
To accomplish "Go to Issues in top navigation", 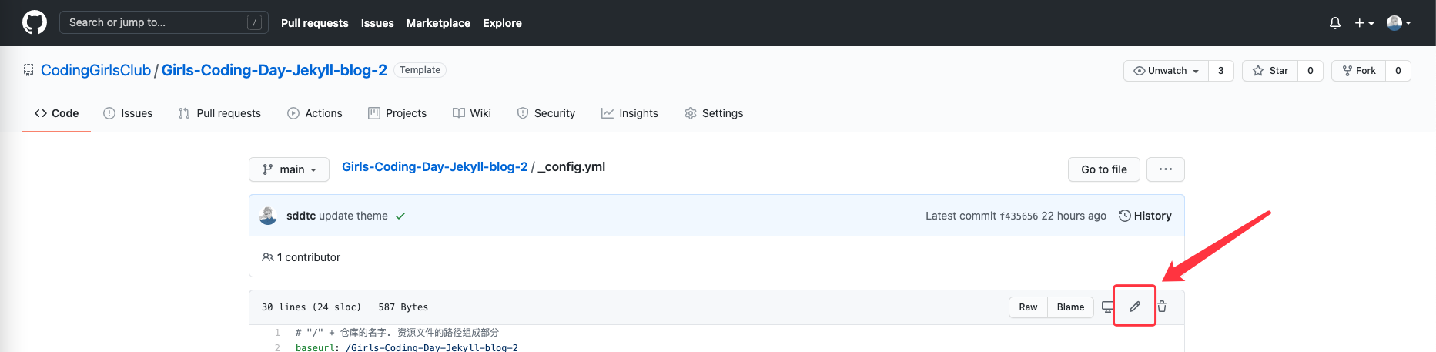I will click(x=377, y=23).
